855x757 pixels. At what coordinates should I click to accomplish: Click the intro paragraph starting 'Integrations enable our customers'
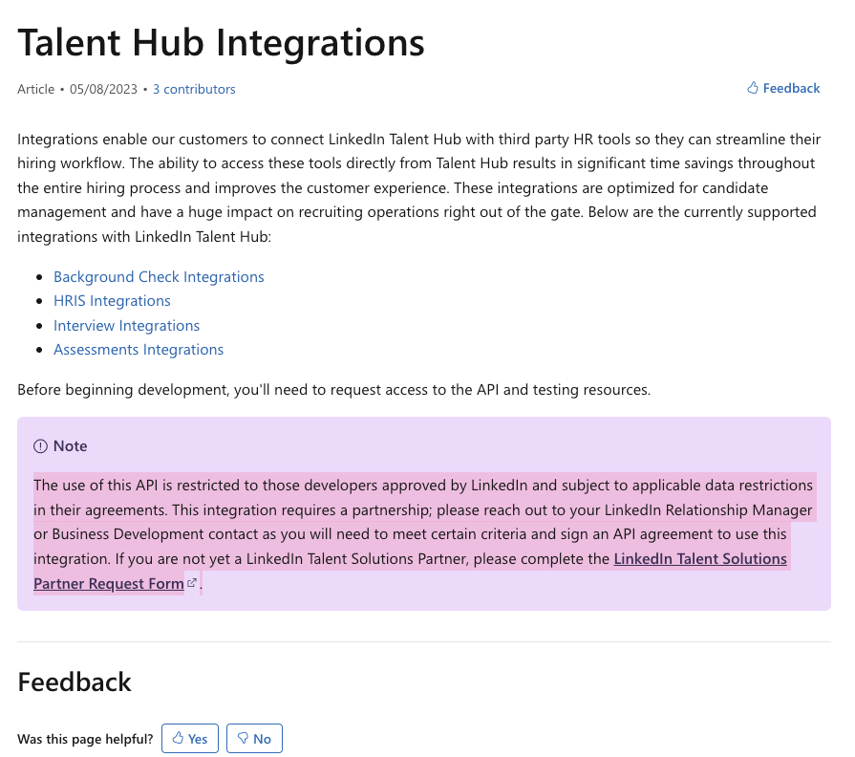click(x=418, y=188)
